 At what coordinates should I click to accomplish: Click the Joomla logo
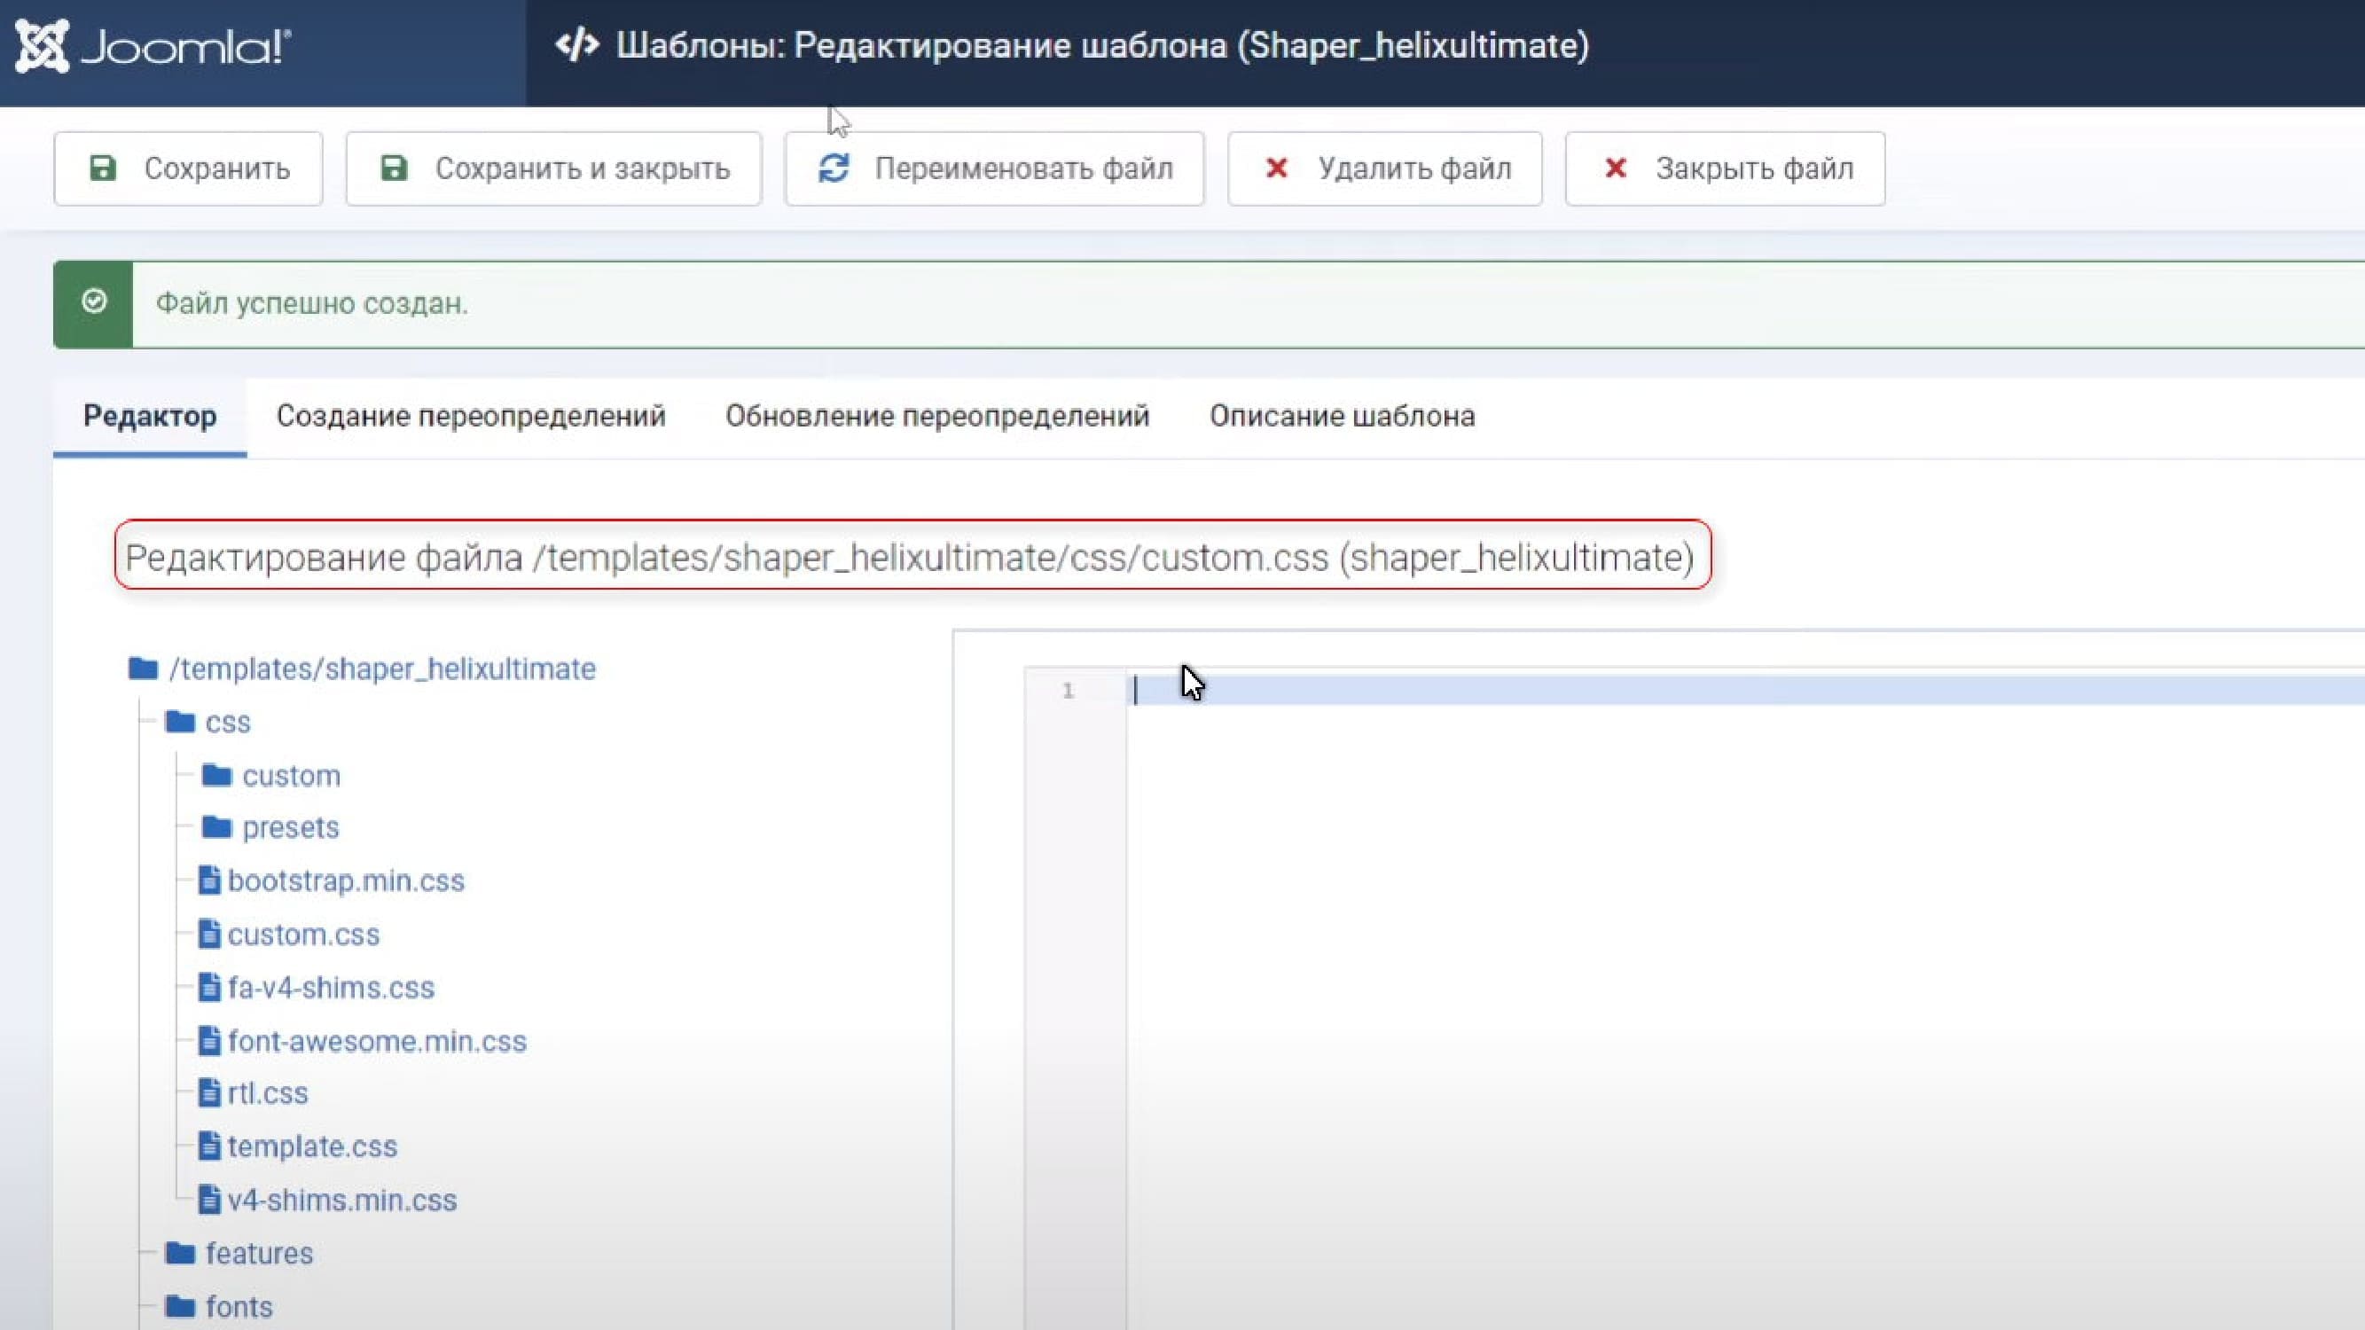tap(153, 46)
